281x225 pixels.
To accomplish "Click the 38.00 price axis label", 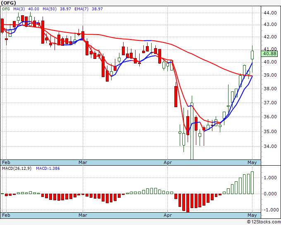I will [x=270, y=89].
